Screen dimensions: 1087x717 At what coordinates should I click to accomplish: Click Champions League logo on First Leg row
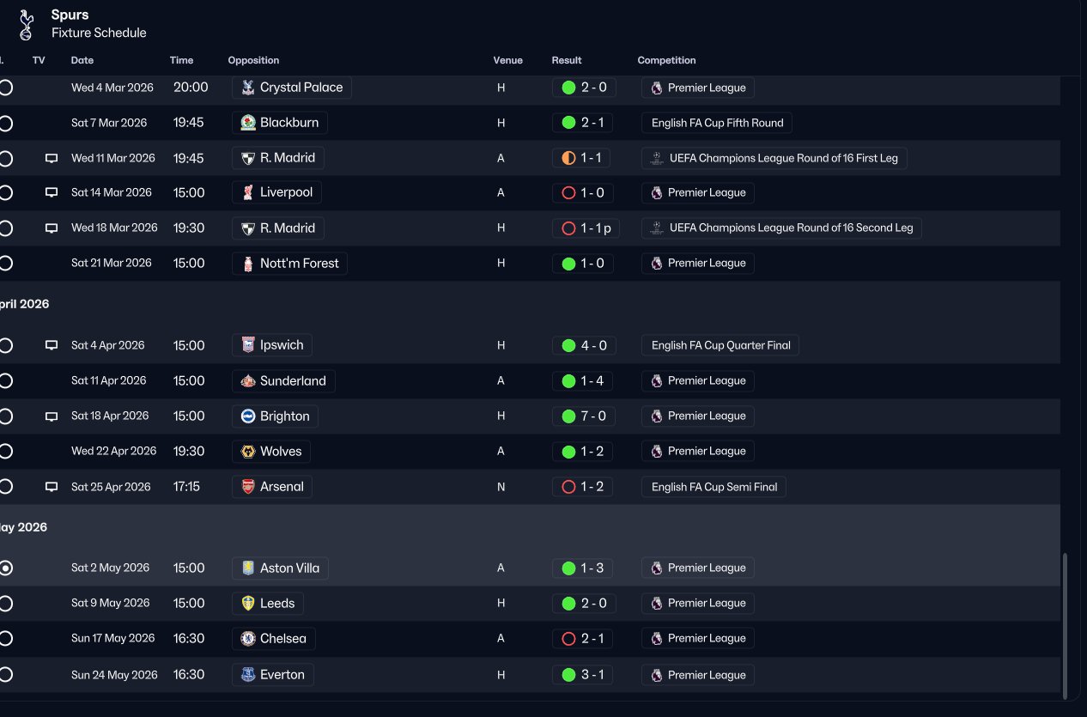click(x=657, y=158)
